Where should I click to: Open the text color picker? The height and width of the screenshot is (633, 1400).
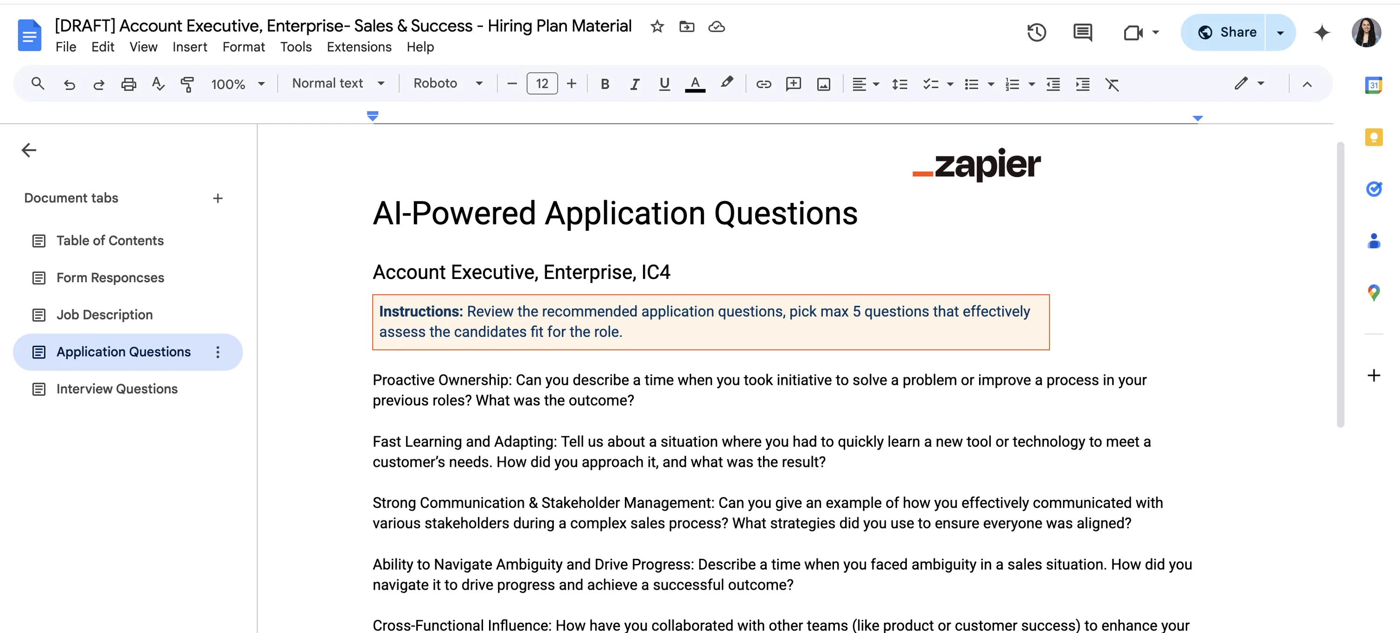694,84
